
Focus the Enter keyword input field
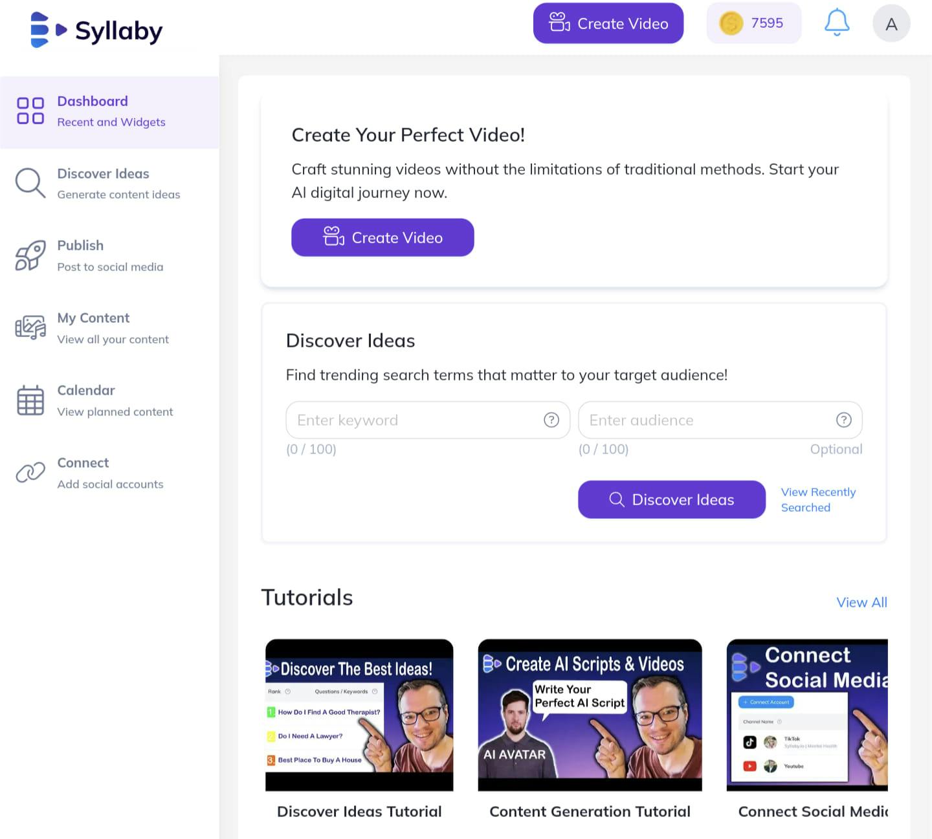[x=428, y=420]
